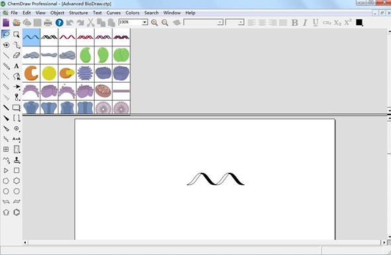Select the blue single-strand DNA template
391x255 pixels.
[31, 37]
